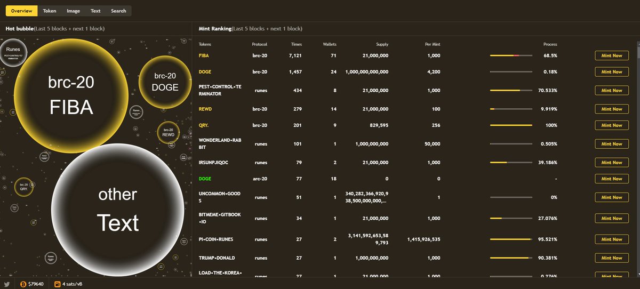Click the PEST•CONTROL•TERMINATOR token name

[220, 90]
